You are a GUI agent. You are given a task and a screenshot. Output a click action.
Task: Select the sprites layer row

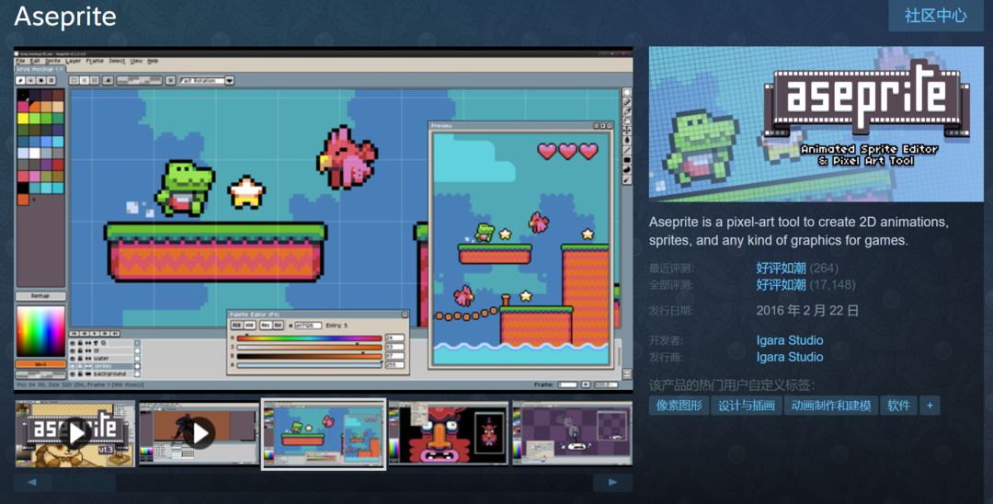point(104,366)
